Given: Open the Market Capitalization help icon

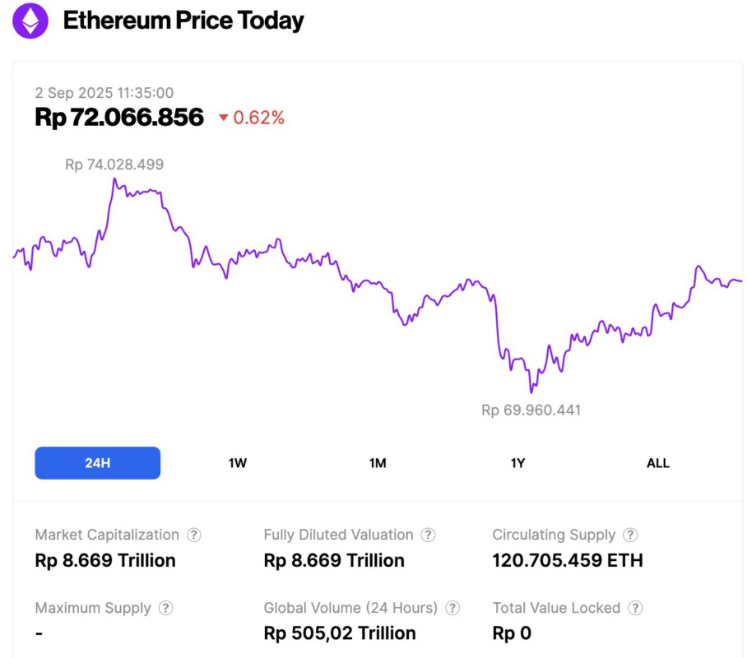Looking at the screenshot, I should click(x=193, y=535).
